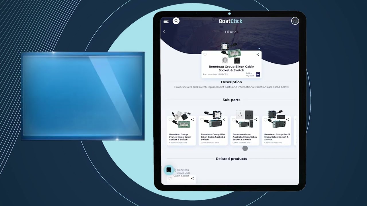
Task: Open Beneteau Group USA Eikon Cabin Socket title
Action: [x=213, y=137]
